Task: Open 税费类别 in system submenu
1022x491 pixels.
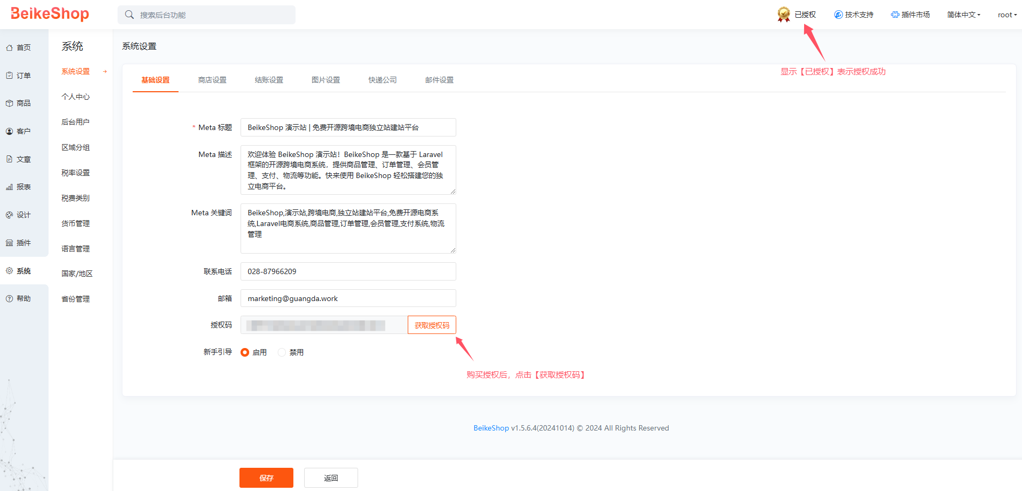Action: coord(76,198)
